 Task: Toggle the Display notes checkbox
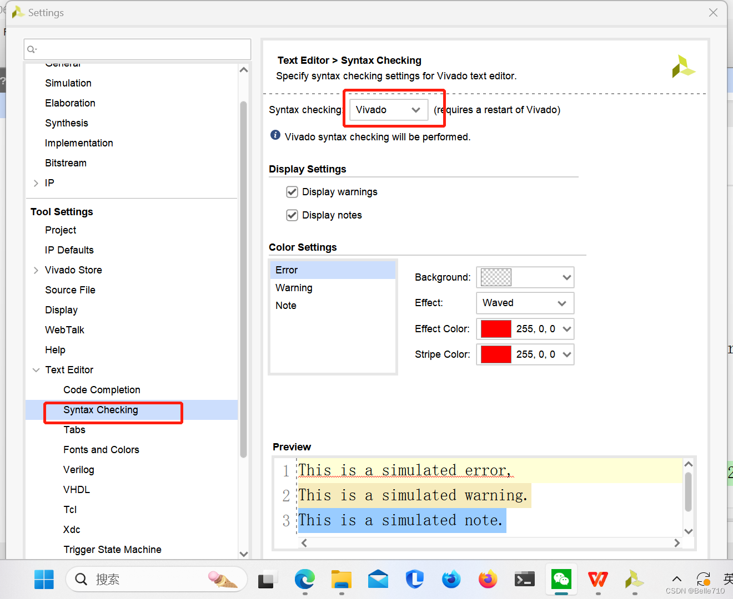pos(292,215)
